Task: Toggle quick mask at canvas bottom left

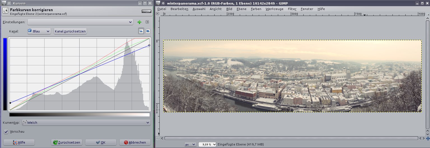Action: (x=158, y=138)
